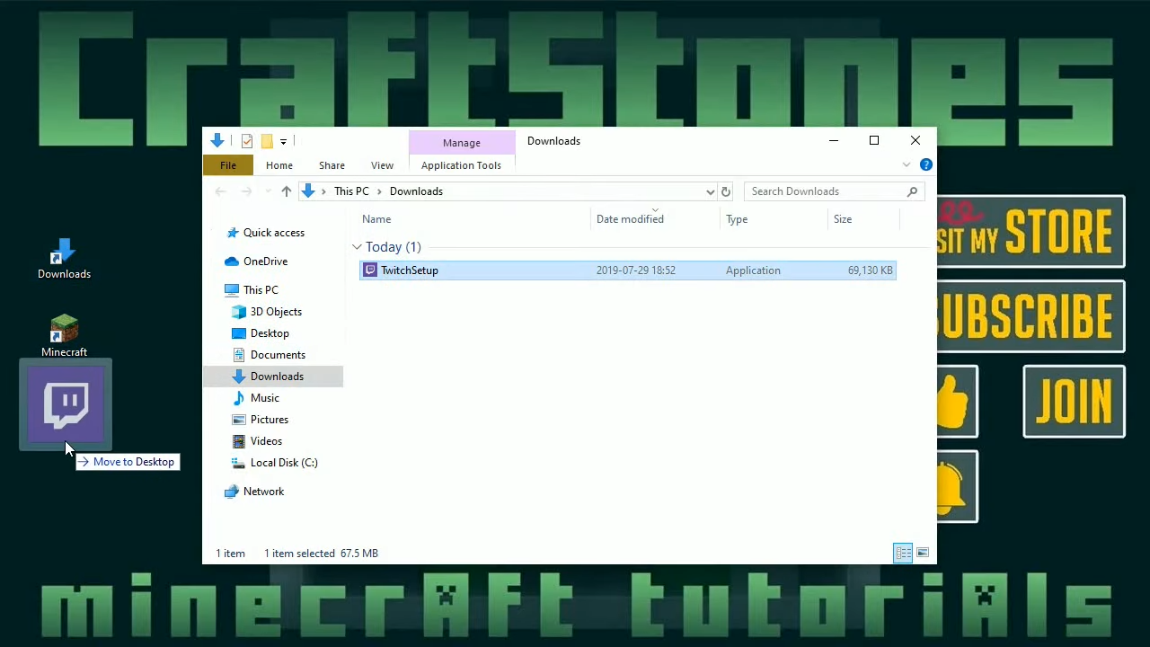Open the Downloads shortcut on the desktop
1150x647 pixels.
pos(64,259)
